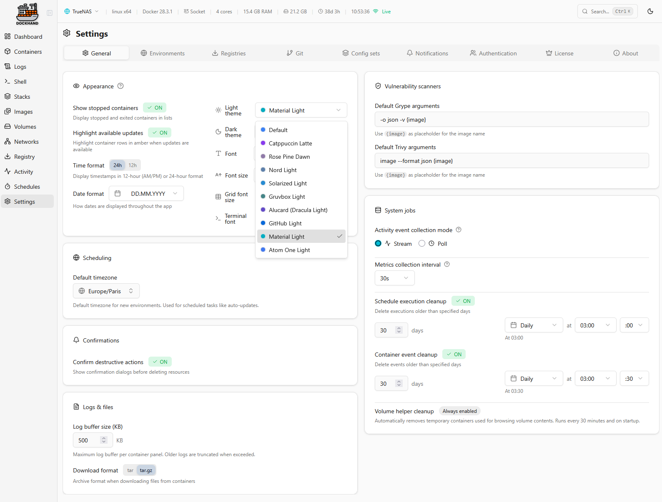Select tar download format option
The image size is (662, 502).
(x=130, y=470)
